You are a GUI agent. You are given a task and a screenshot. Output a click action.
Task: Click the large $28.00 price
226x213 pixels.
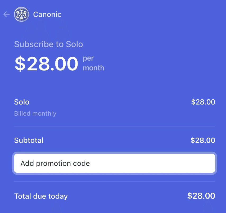46,64
